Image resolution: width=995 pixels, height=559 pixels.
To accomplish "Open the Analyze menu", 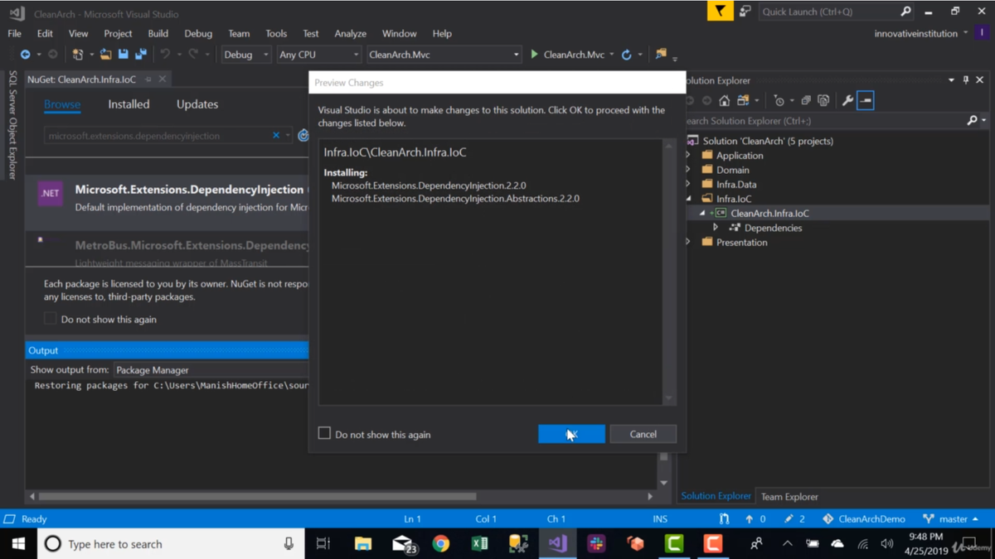I will (x=350, y=34).
